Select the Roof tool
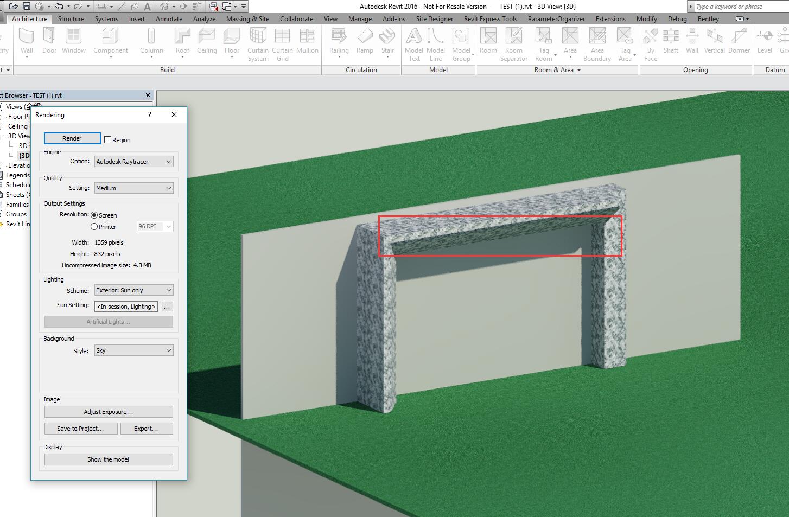The image size is (789, 517). click(182, 41)
